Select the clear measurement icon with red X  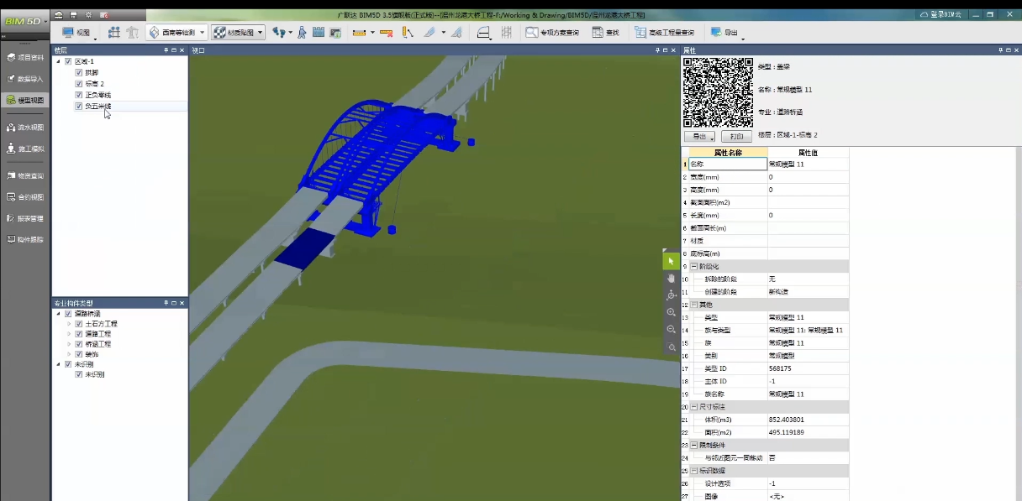point(387,32)
